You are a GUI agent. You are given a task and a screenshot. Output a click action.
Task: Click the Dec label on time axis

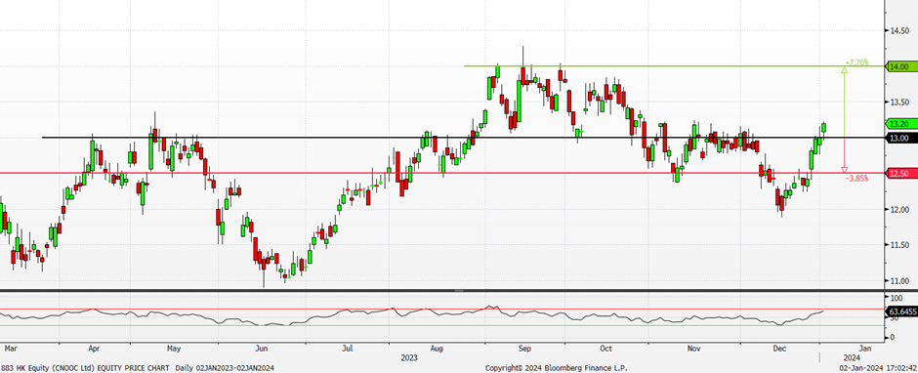[779, 349]
